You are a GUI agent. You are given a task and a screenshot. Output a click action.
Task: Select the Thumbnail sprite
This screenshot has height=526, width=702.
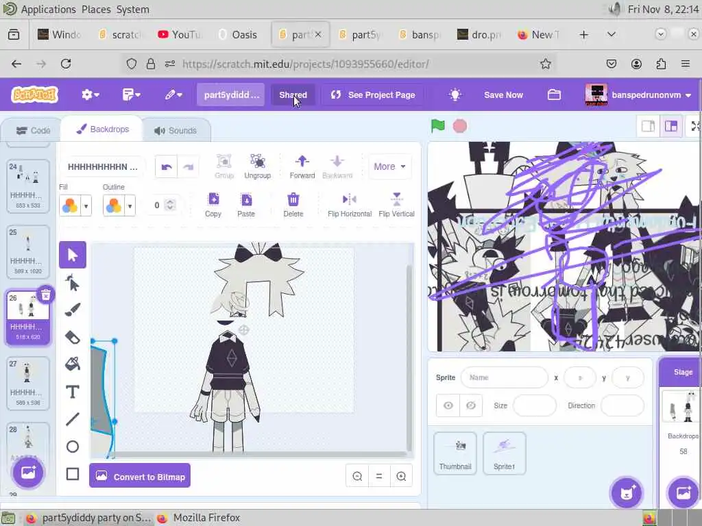click(x=455, y=453)
